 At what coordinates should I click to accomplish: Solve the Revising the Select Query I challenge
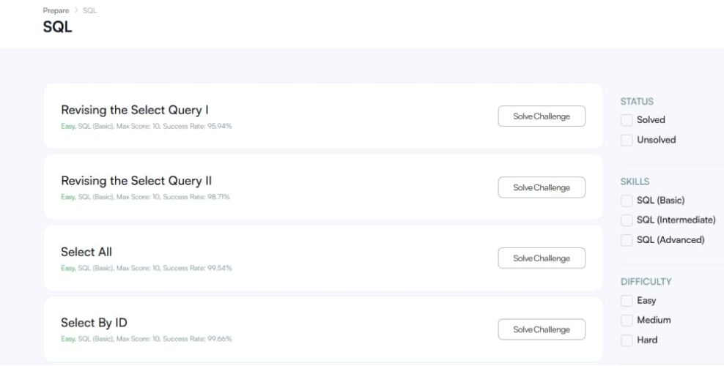pyautogui.click(x=542, y=116)
